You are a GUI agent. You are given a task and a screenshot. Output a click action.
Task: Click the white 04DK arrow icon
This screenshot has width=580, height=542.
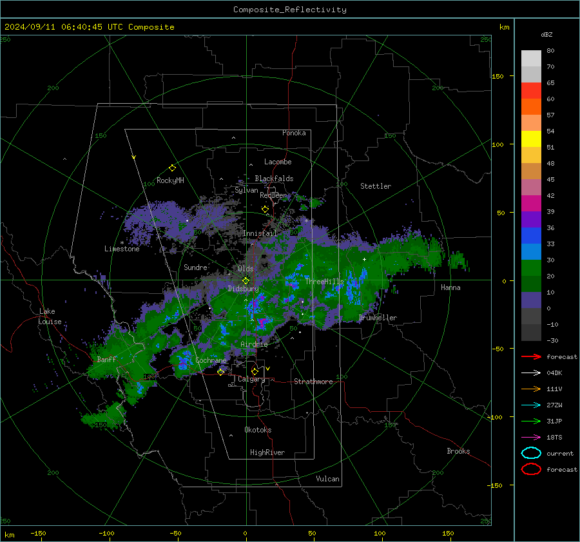click(x=531, y=373)
